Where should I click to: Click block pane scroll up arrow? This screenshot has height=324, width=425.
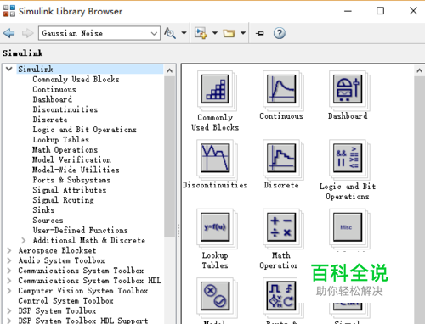[420, 70]
